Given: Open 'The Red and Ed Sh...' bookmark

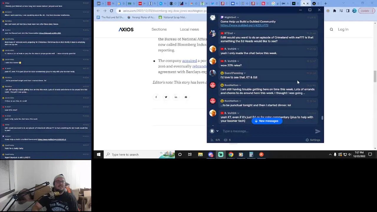Looking at the screenshot, I should (x=110, y=17).
